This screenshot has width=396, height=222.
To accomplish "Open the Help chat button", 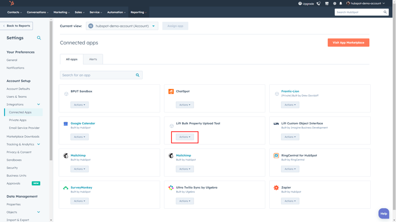I will click(384, 214).
